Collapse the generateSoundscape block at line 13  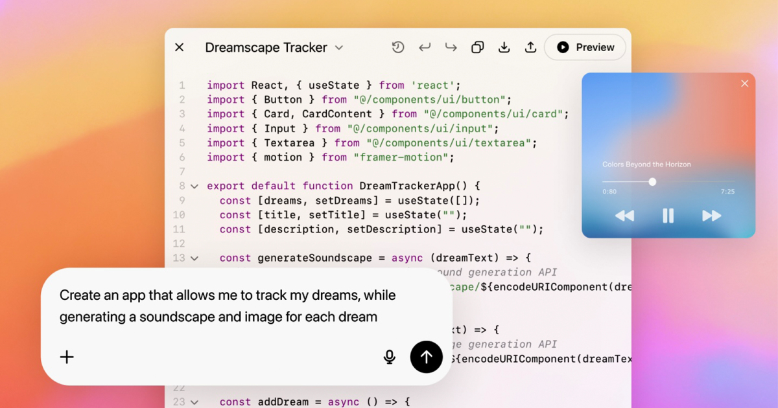194,258
